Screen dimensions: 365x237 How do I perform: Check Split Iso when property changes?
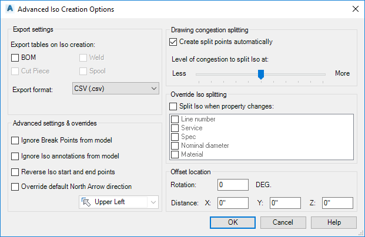pos(173,106)
